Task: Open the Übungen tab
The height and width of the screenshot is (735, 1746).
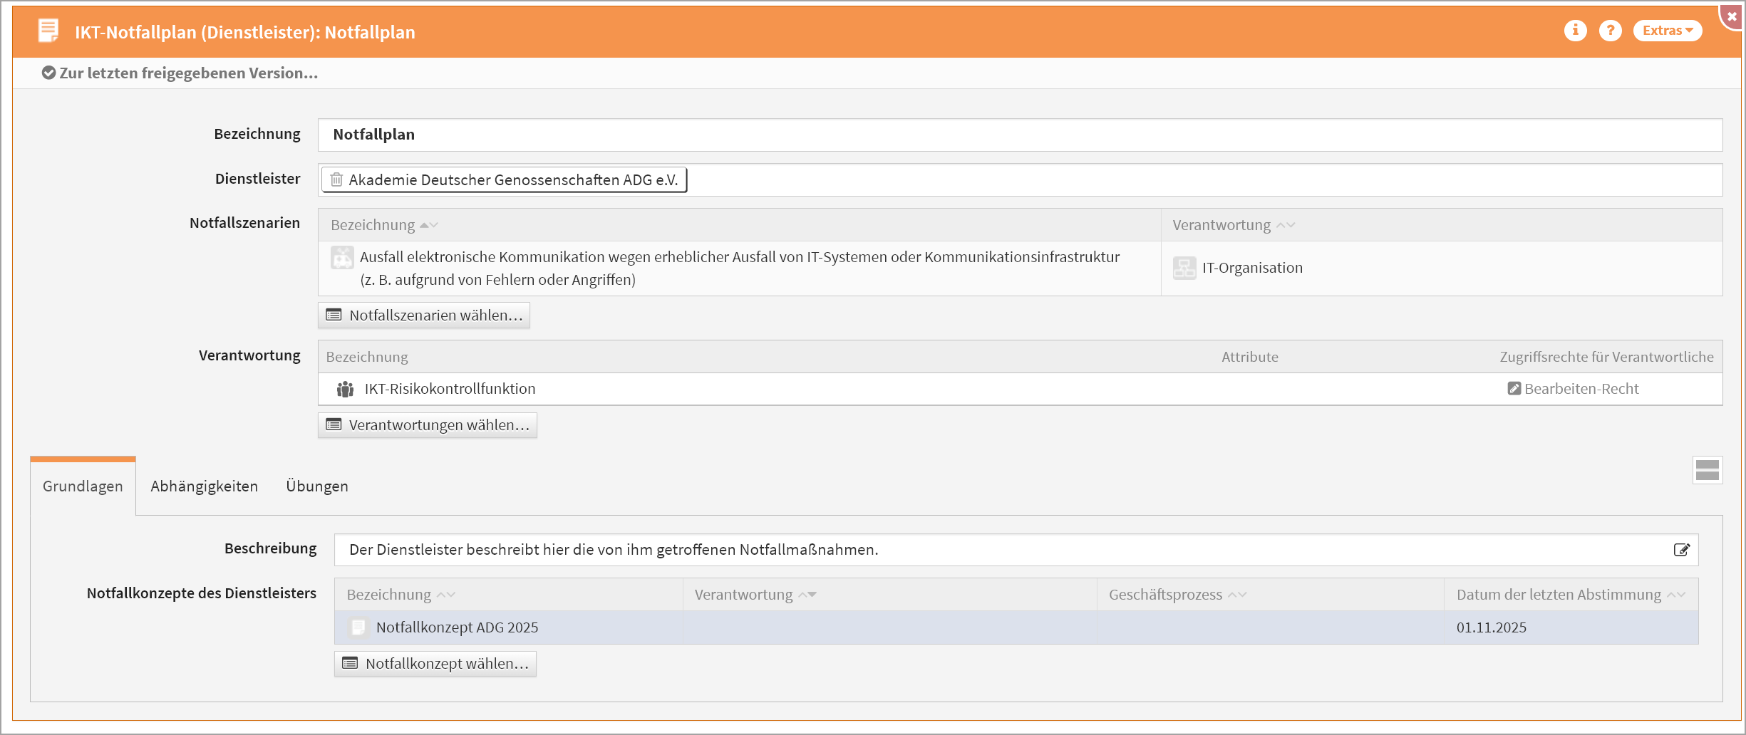Action: (x=317, y=486)
